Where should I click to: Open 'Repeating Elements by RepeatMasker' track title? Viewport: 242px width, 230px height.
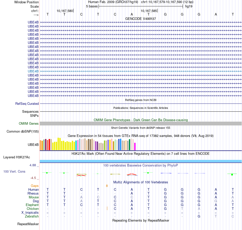141,221
